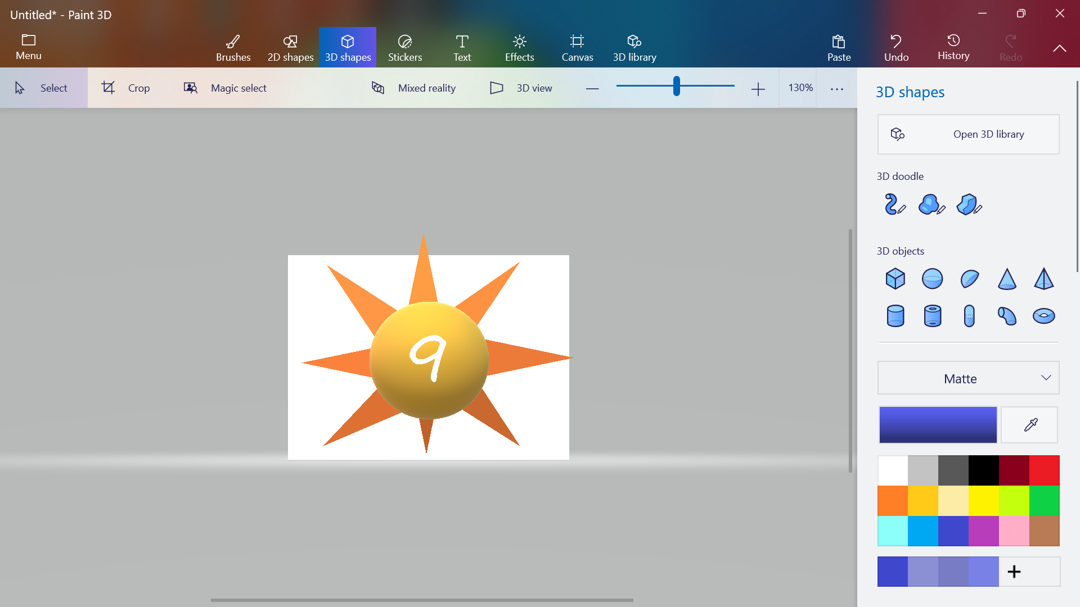1080x607 pixels.
Task: Select the tube brush 3D doodle
Action: coord(894,205)
